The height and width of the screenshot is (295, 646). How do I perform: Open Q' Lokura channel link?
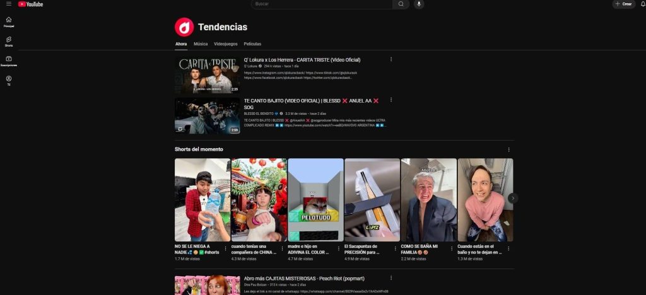(250, 66)
